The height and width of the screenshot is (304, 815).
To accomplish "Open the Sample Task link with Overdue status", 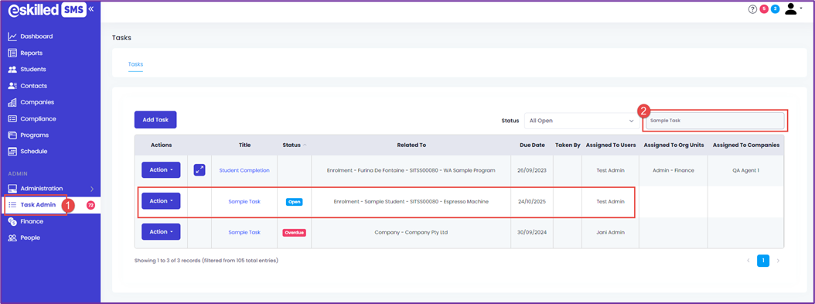I will point(244,232).
